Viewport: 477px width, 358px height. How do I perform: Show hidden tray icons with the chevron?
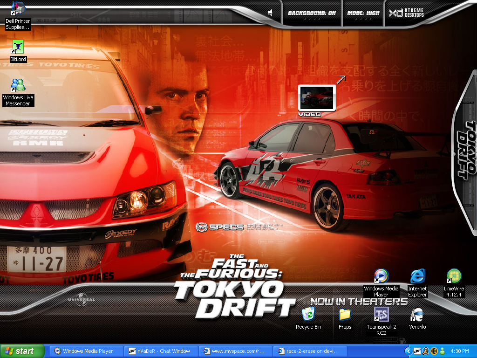click(408, 351)
